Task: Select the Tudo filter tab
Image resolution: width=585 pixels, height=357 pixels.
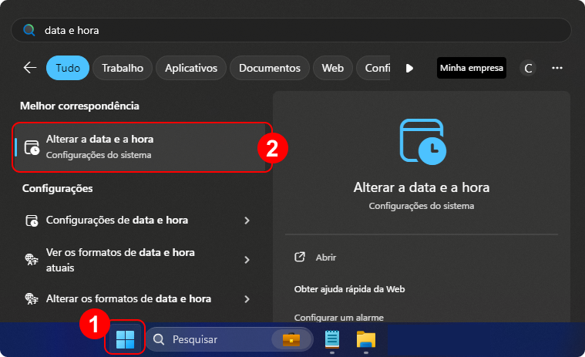Action: pyautogui.click(x=68, y=68)
